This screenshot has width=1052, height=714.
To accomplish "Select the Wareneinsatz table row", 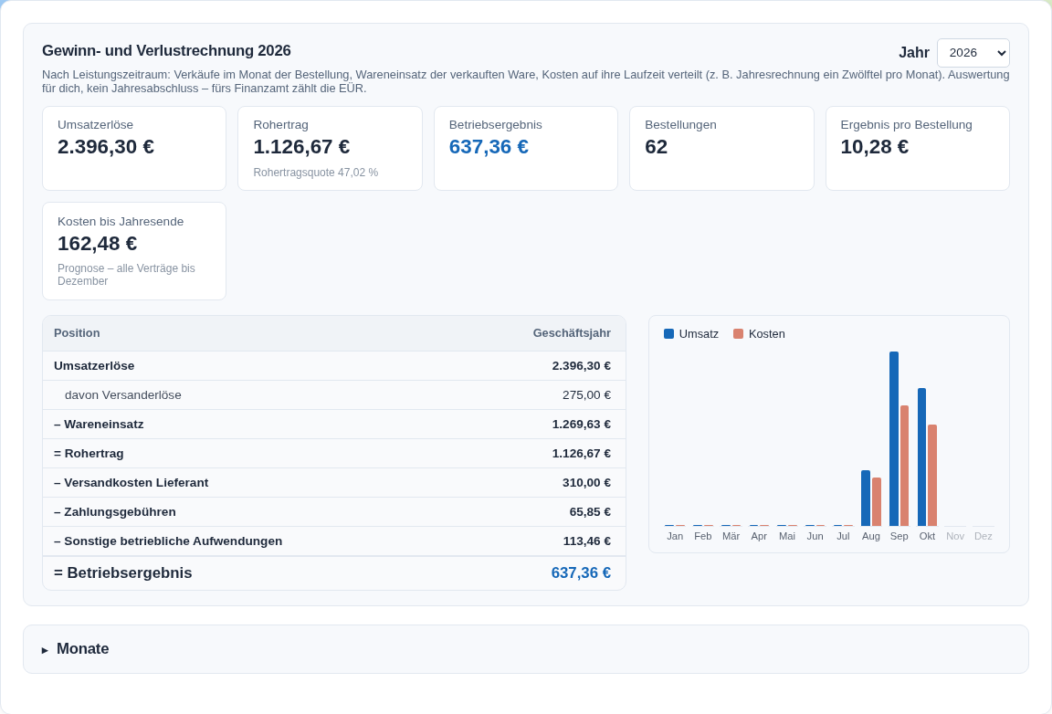I will (334, 424).
